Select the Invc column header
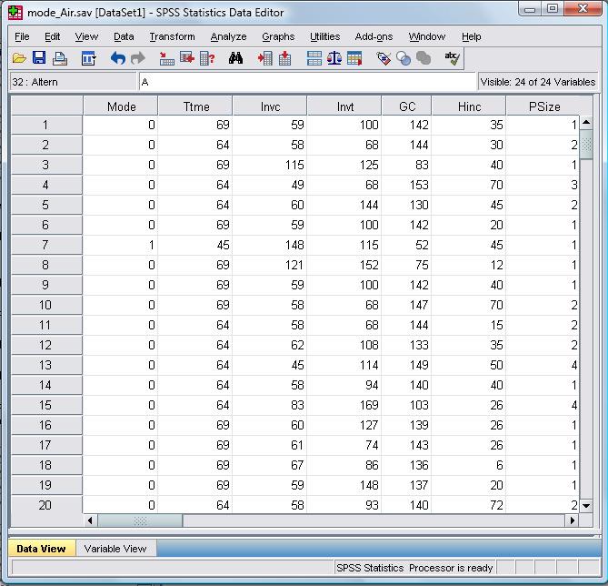The width and height of the screenshot is (608, 586). click(x=270, y=106)
